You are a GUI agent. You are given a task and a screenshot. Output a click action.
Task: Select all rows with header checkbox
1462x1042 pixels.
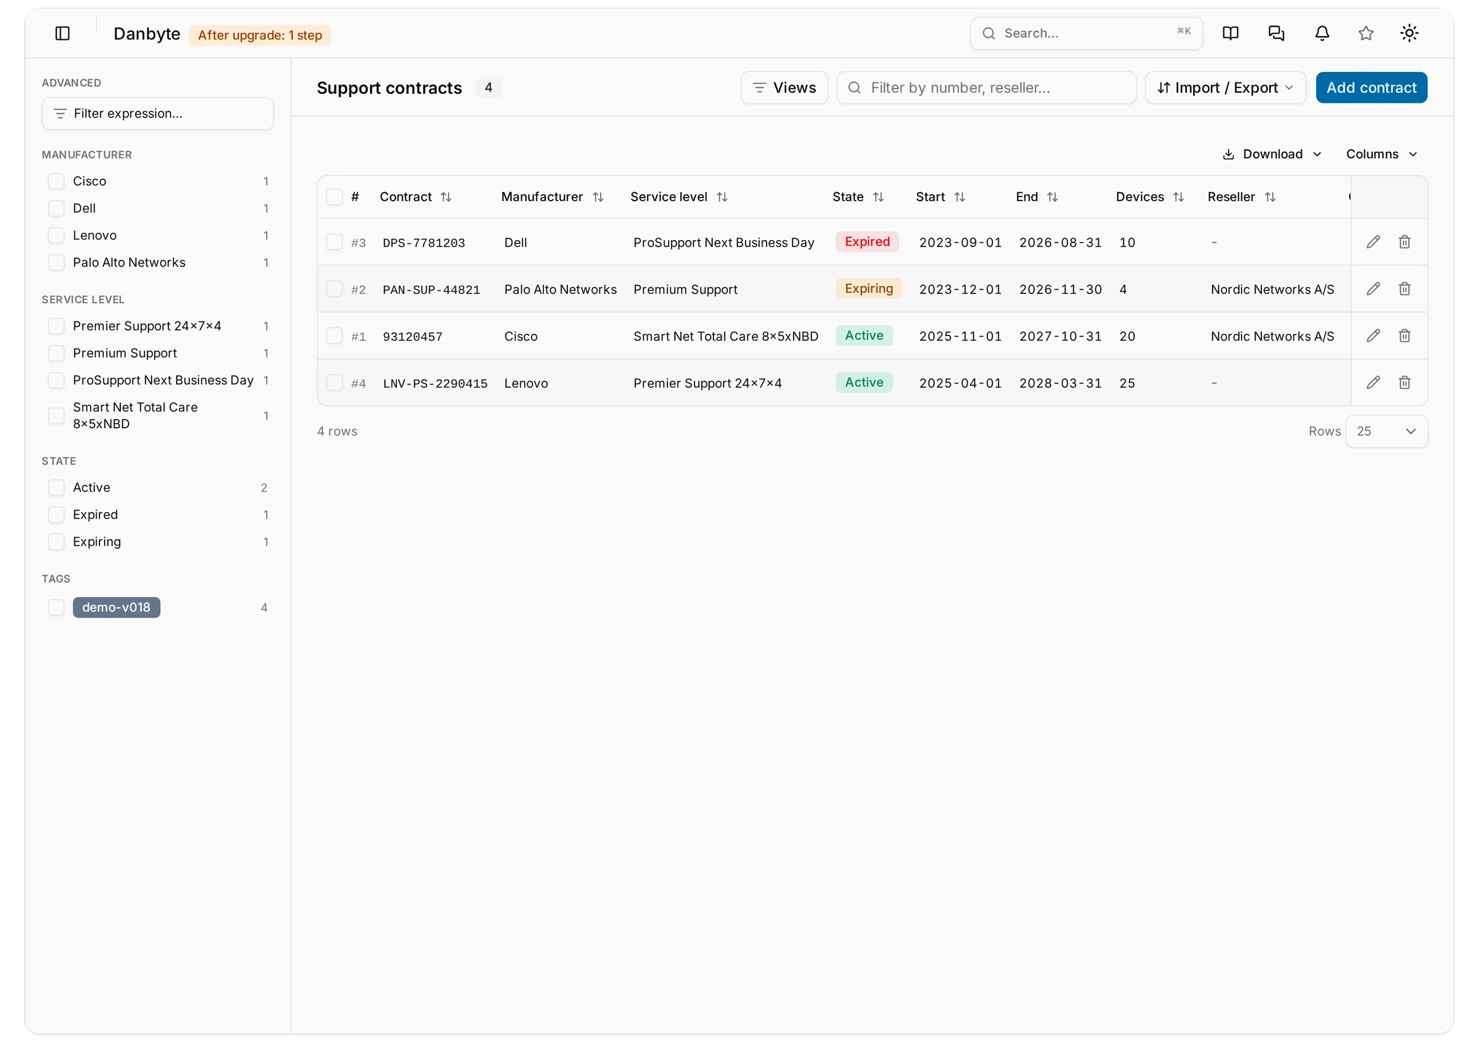point(335,197)
